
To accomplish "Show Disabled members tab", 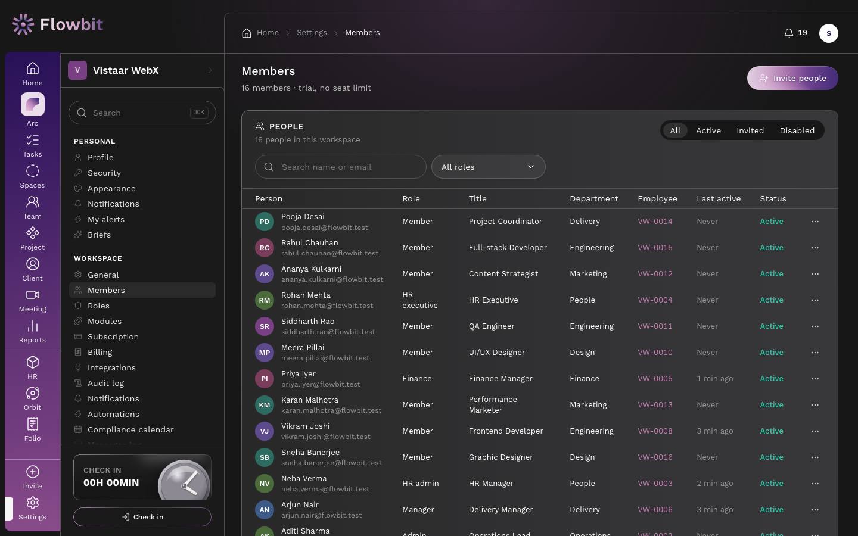I will click(797, 130).
